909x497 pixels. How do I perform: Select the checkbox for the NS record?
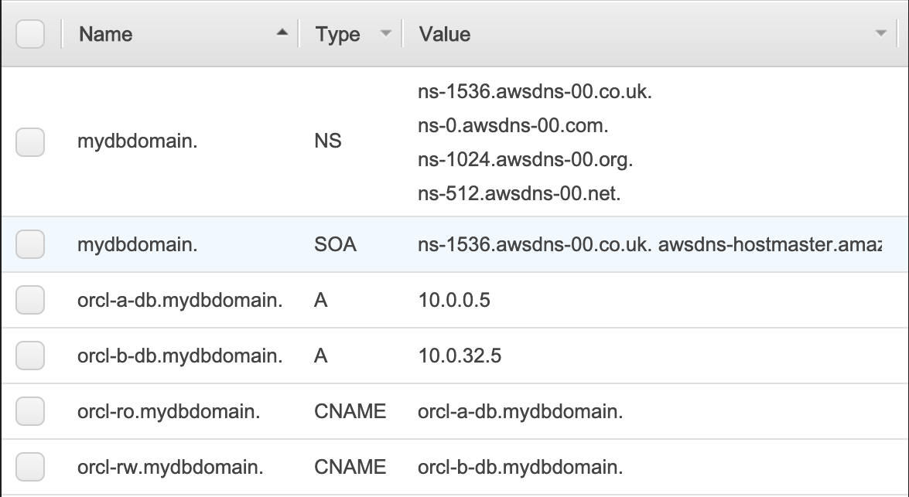tap(29, 142)
